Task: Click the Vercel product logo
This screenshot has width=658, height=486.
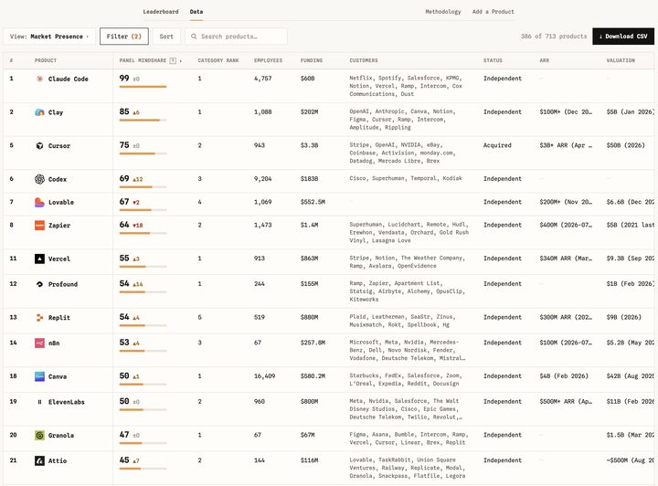Action: (39, 259)
